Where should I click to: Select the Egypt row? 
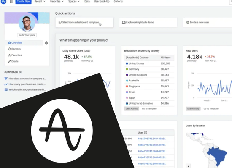149,98
